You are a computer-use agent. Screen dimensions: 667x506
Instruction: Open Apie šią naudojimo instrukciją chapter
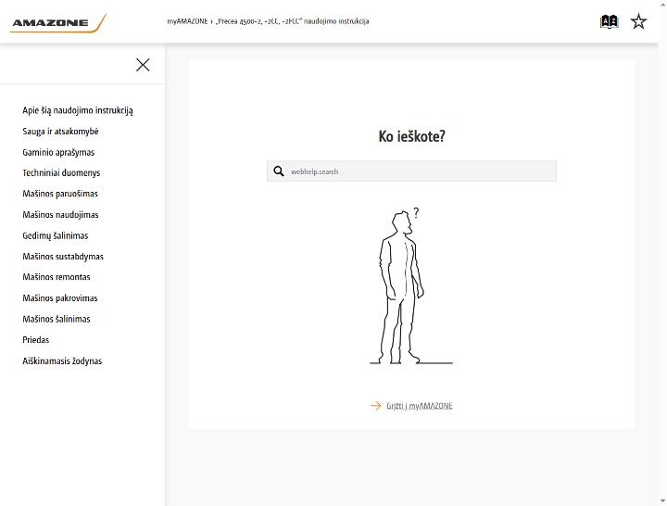click(78, 110)
